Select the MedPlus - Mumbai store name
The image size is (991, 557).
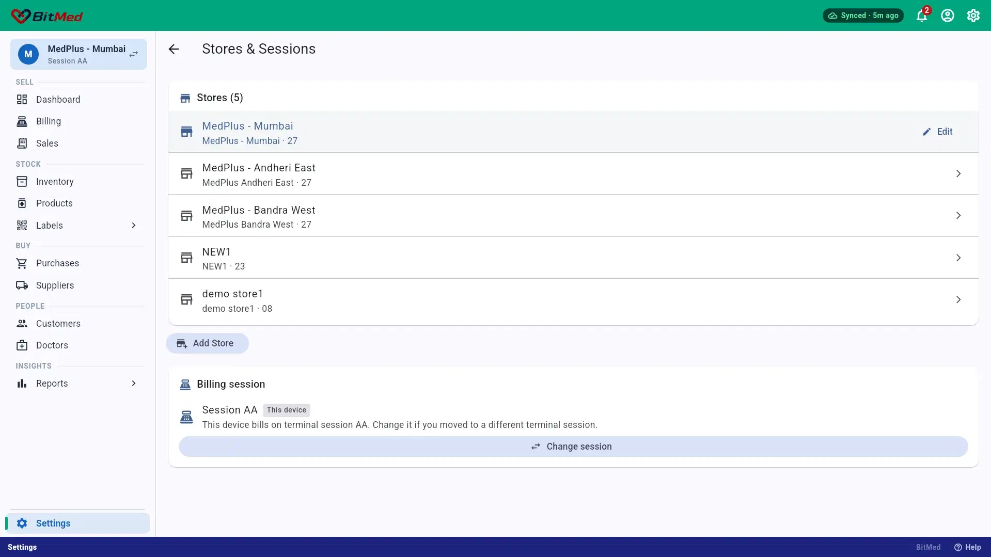(x=247, y=126)
